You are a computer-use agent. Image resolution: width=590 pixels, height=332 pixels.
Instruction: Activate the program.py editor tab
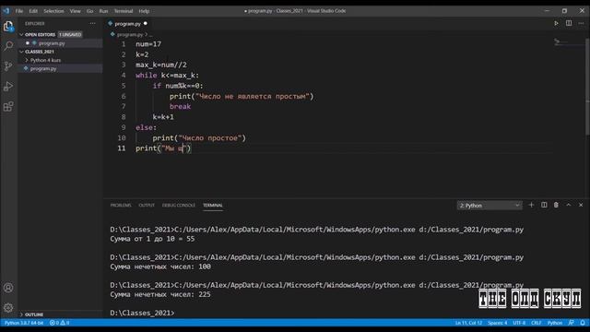pos(127,24)
